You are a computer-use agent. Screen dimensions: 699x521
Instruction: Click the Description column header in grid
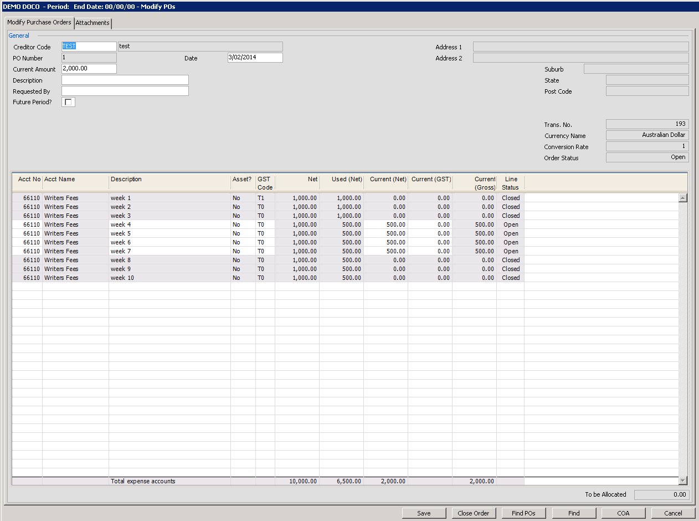click(x=170, y=183)
